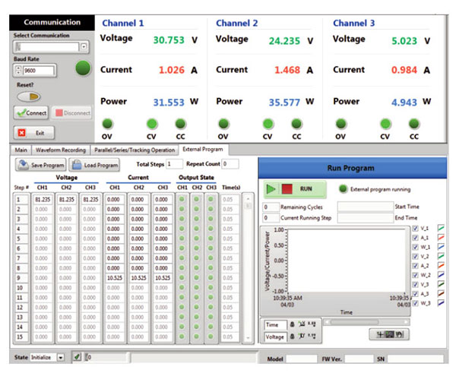Click the Baud Rate 9600 field
This screenshot has height=373, width=456.
click(x=39, y=71)
